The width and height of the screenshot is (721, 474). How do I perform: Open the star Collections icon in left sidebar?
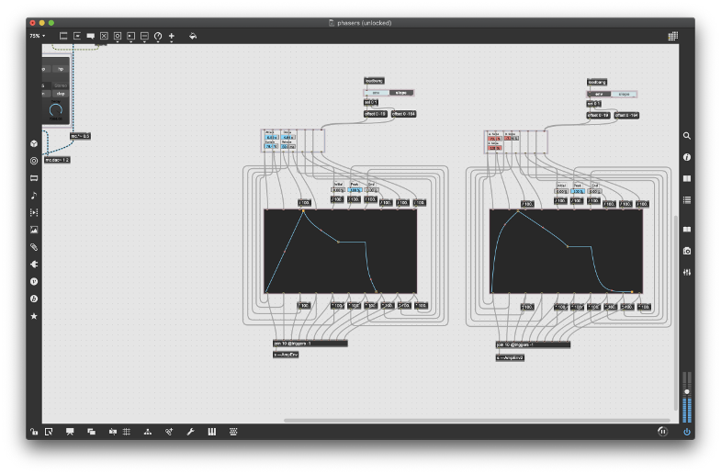point(34,316)
